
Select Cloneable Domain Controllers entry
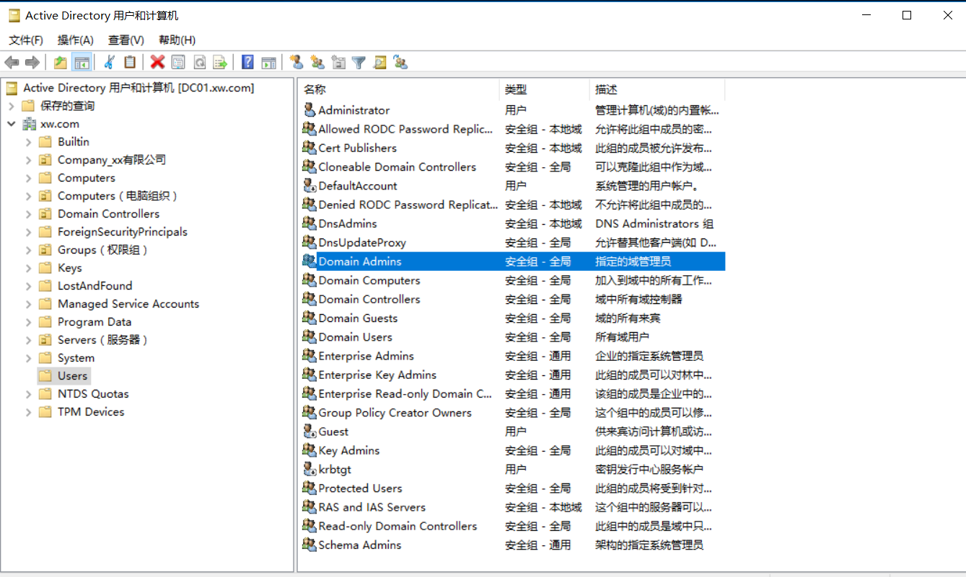(398, 167)
